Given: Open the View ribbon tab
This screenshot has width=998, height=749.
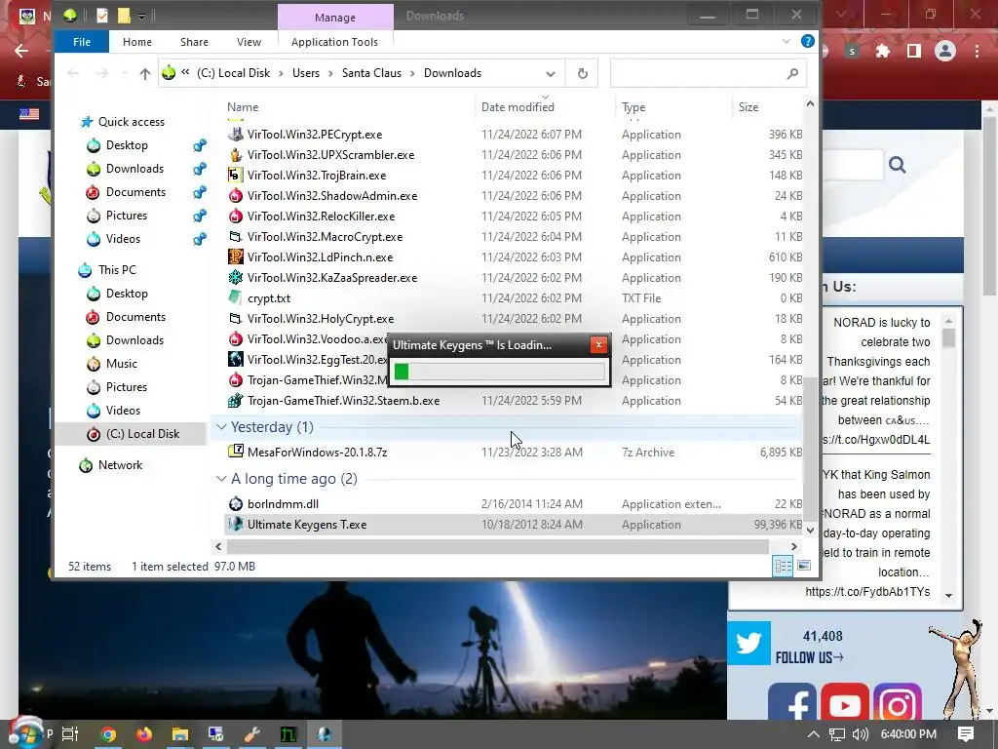Looking at the screenshot, I should pyautogui.click(x=249, y=42).
